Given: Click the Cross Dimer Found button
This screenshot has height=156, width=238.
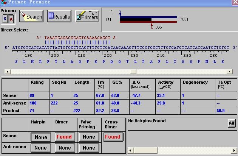Looking at the screenshot, I should tap(113, 137).
